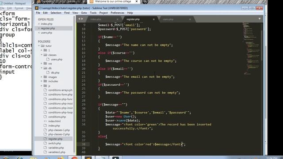Expand the images folder
This screenshot has width=283, height=159.
(x=42, y=77)
